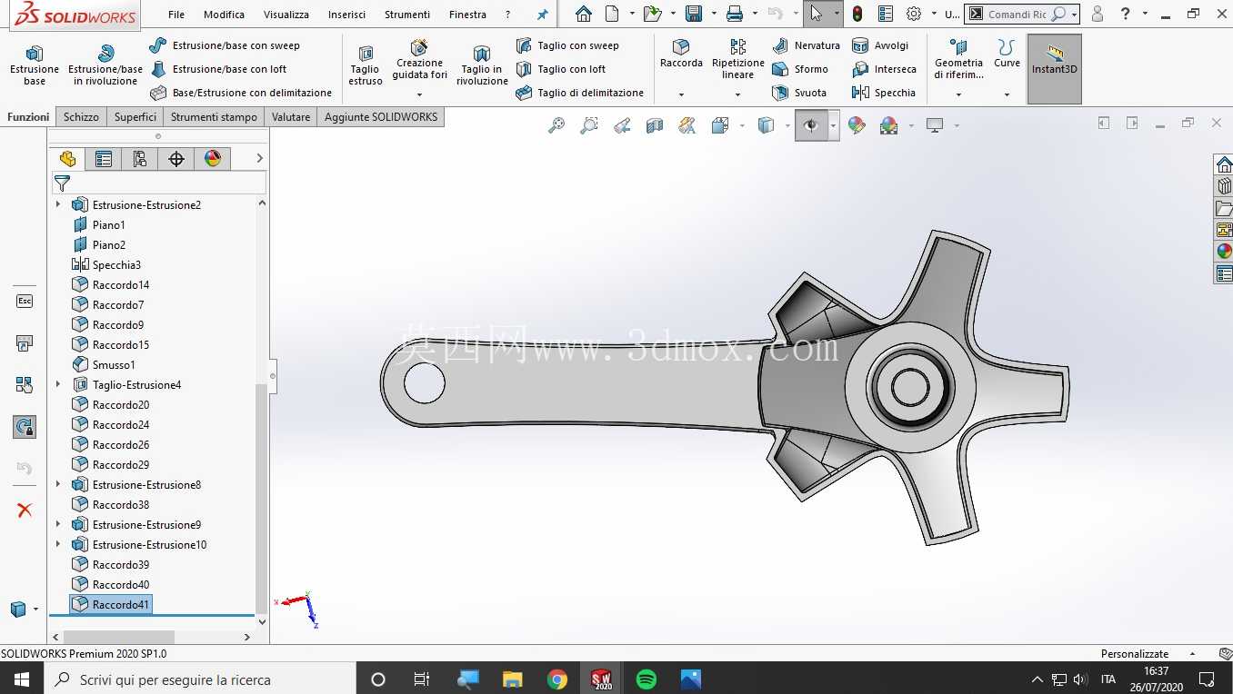
Task: Expand Estrusione-Estrusione8 feature node
Action: pos(58,485)
